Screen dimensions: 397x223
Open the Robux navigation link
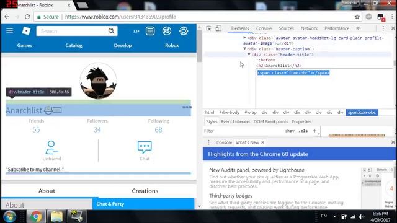coord(172,45)
